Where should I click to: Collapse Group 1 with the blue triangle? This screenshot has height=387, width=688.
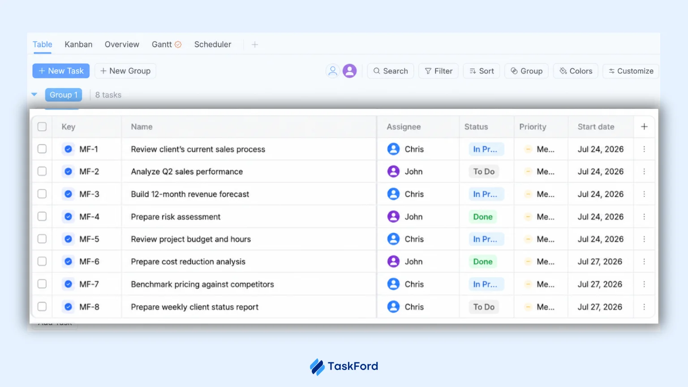click(34, 95)
